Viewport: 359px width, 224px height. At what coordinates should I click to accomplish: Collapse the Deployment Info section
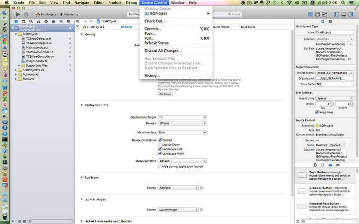(81, 105)
